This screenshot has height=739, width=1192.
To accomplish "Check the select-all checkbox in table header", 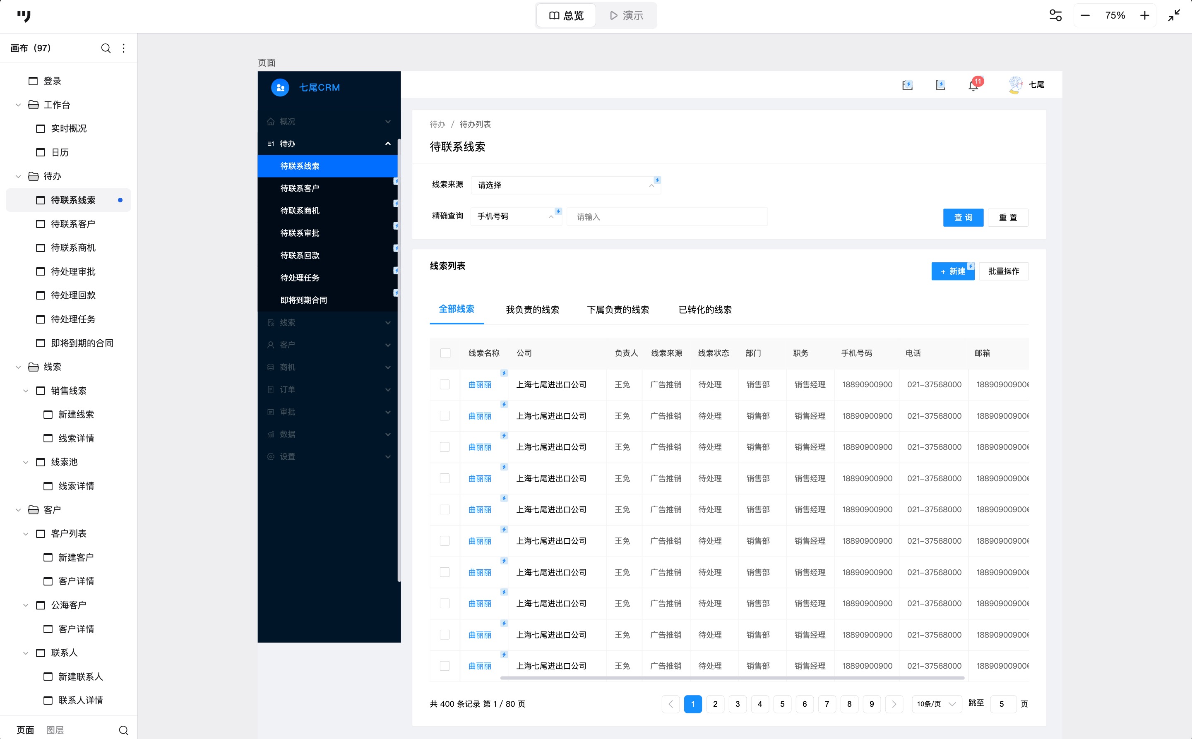I will pyautogui.click(x=445, y=353).
